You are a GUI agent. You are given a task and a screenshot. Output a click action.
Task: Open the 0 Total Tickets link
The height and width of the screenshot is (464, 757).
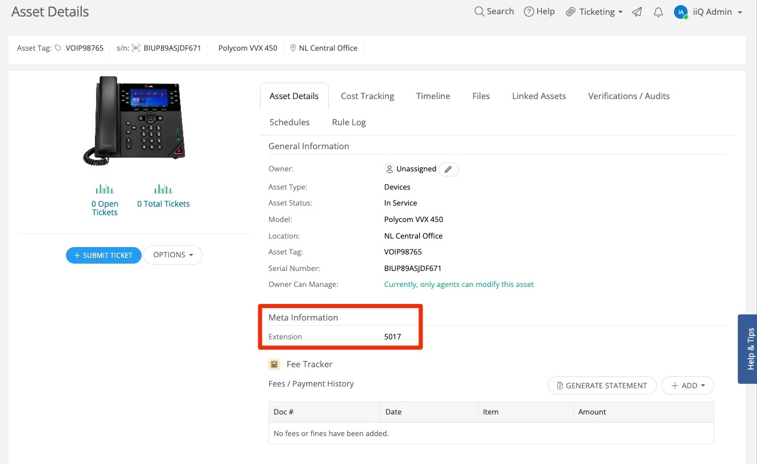[x=163, y=204]
